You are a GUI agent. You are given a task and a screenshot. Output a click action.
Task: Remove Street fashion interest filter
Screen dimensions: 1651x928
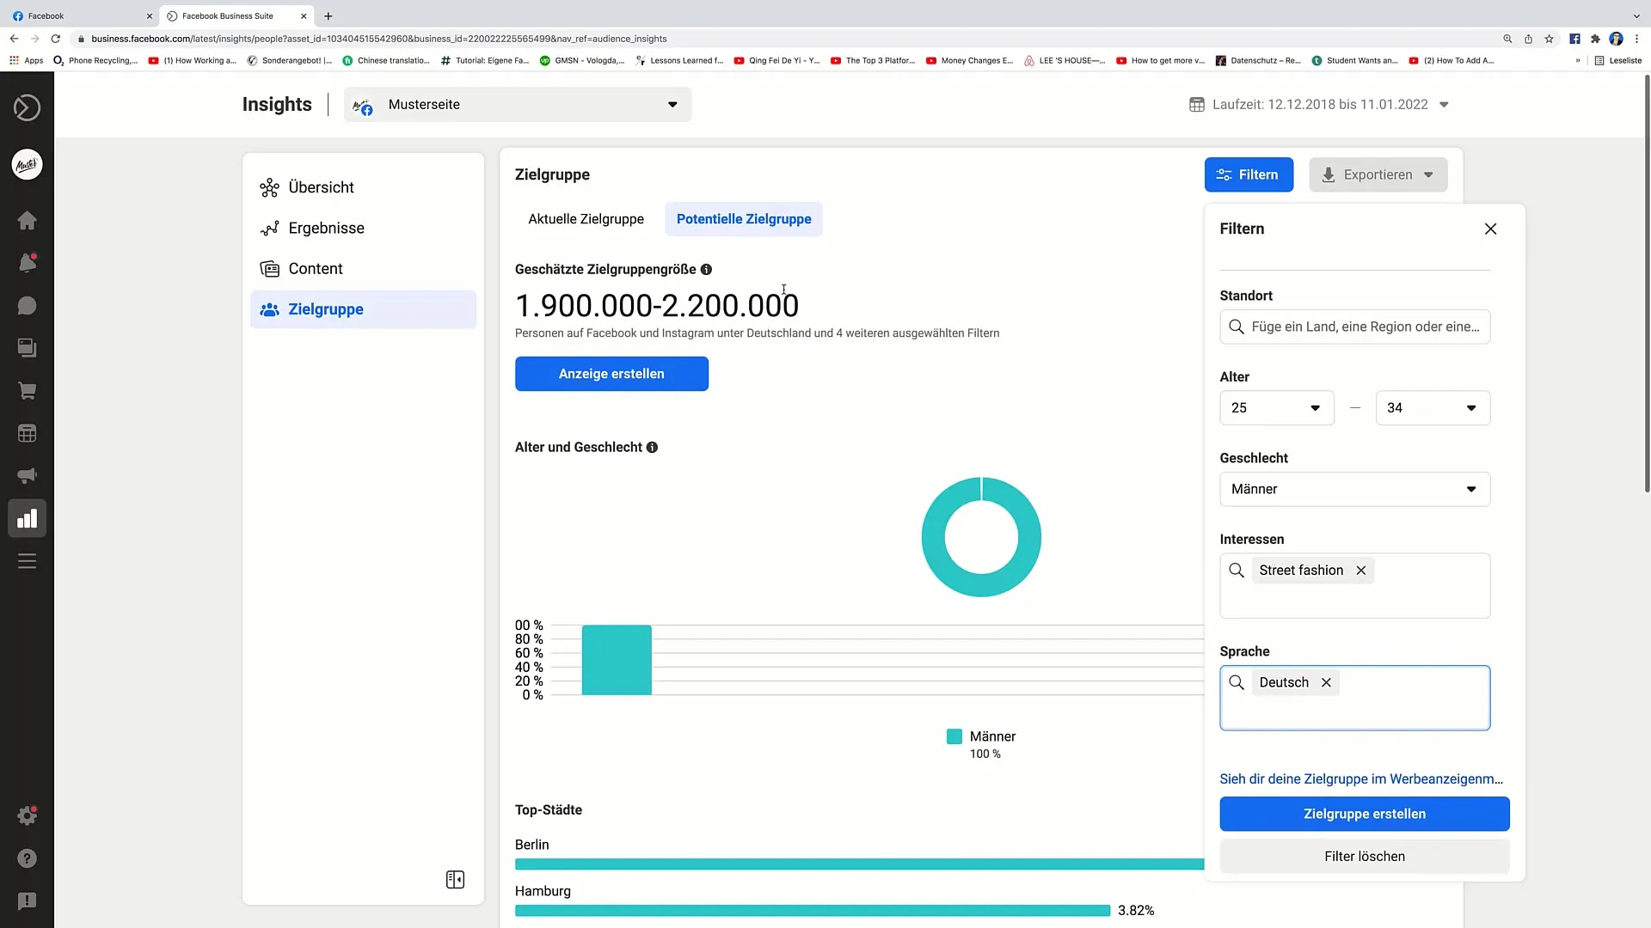(x=1360, y=570)
